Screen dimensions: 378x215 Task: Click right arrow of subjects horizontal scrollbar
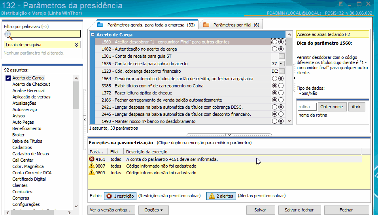70,213
